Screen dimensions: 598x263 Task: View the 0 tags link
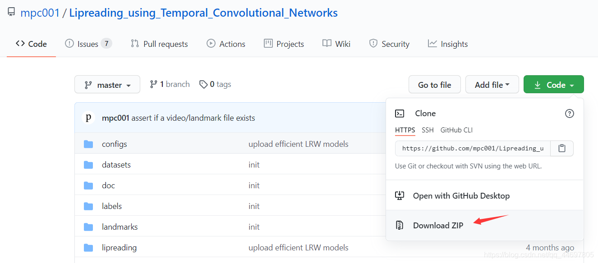click(215, 84)
